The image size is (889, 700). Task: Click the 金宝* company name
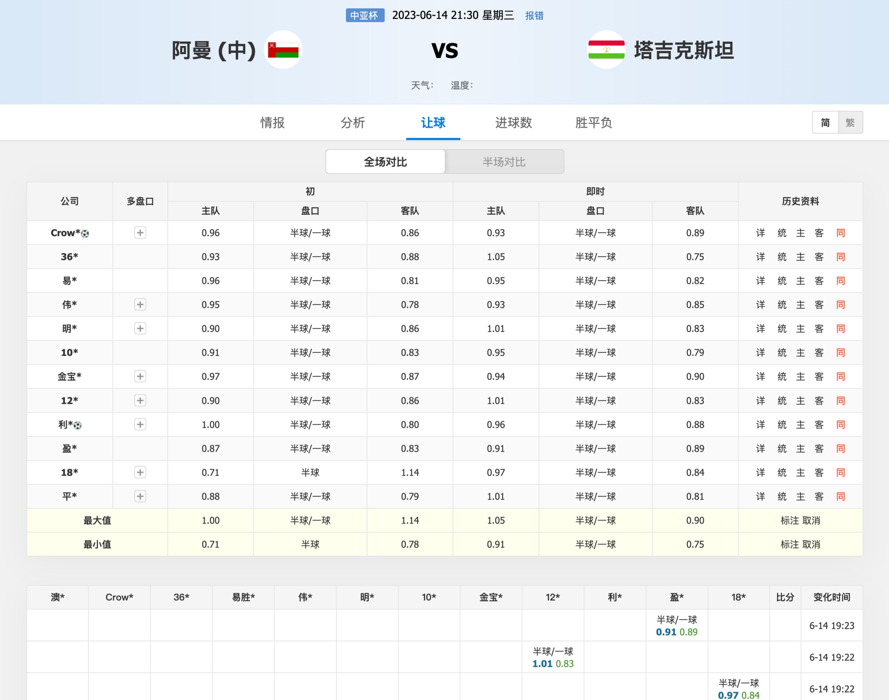tap(69, 377)
